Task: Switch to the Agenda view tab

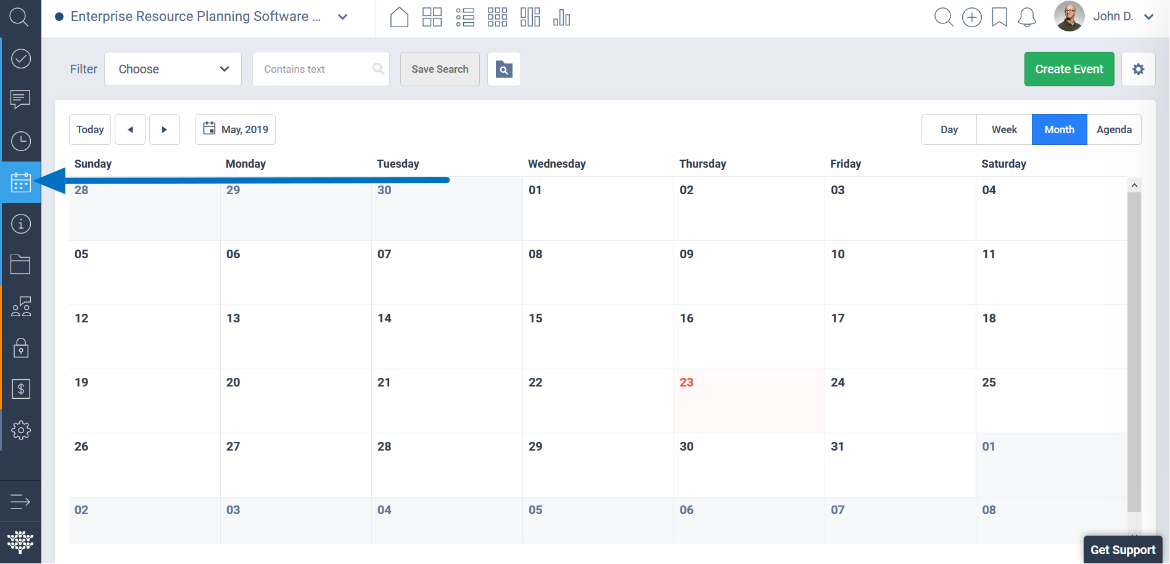Action: [1114, 129]
